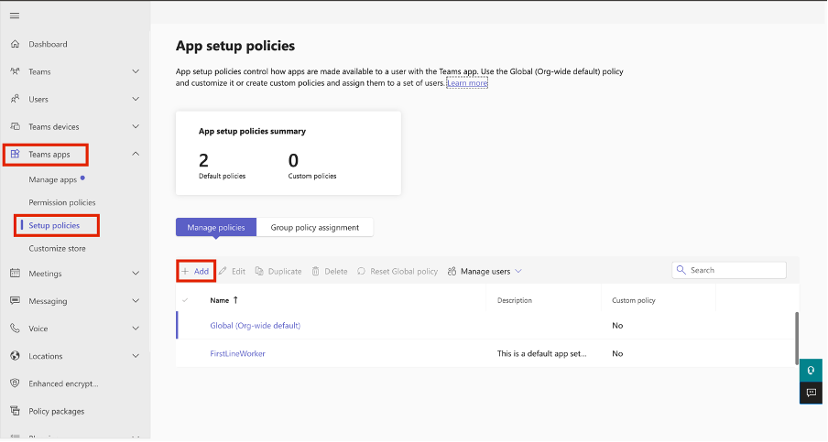Click the '0' Custom policies count

click(x=293, y=160)
